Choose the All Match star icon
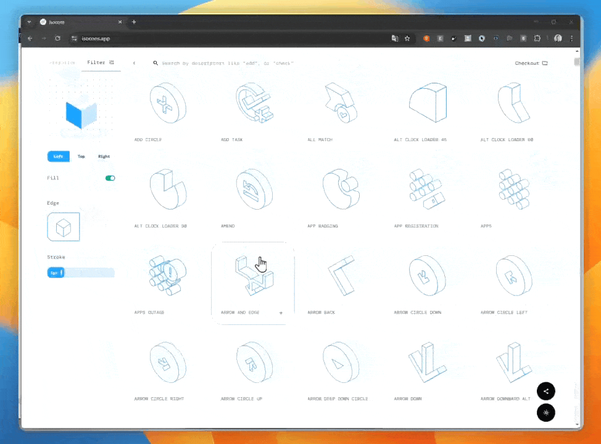 point(341,103)
